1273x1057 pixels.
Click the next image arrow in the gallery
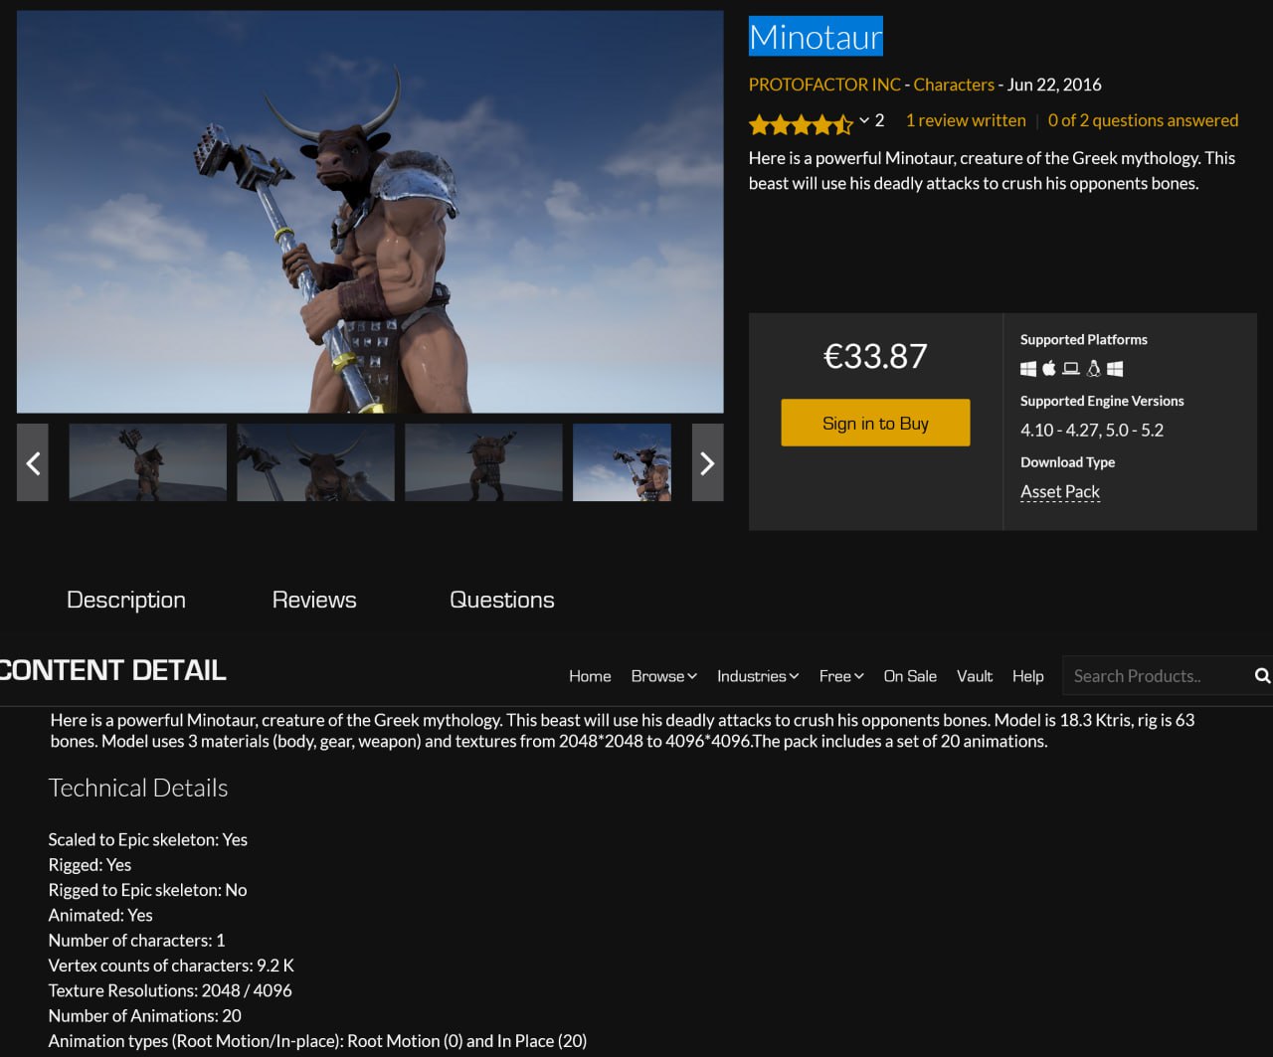pyautogui.click(x=707, y=462)
